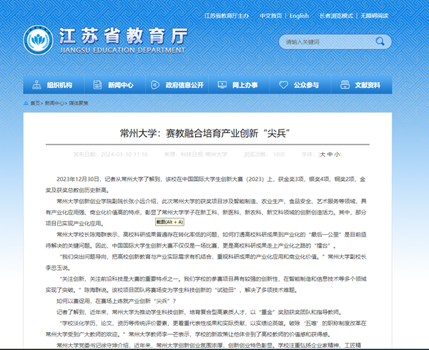Click the 政府信息公开 icon
This screenshot has width=429, height=350.
coord(155,85)
